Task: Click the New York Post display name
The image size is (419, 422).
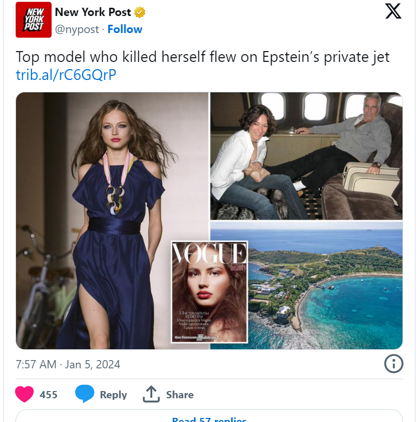Action: 93,12
